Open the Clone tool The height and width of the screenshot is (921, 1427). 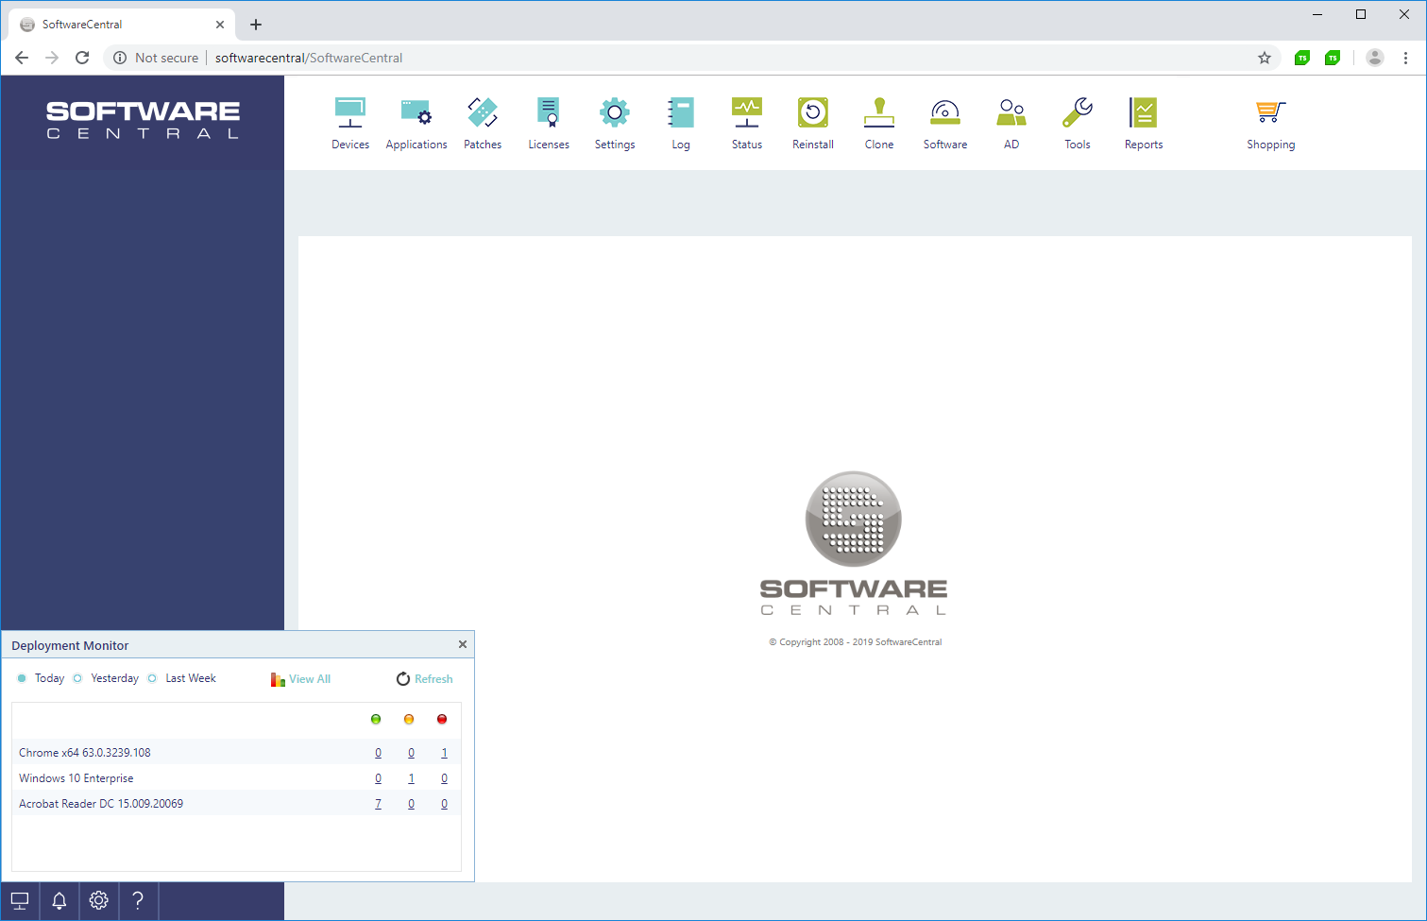(x=879, y=123)
